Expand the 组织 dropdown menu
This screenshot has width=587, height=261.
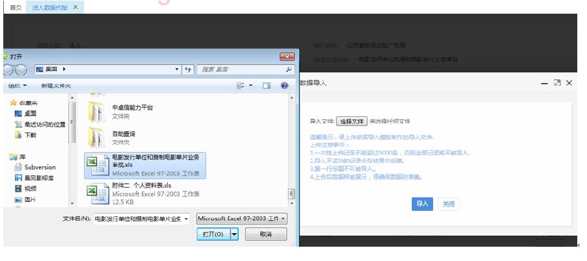[18, 86]
